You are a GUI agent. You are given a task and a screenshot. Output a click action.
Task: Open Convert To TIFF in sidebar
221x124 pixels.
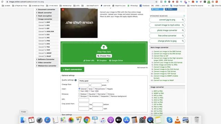point(45,50)
